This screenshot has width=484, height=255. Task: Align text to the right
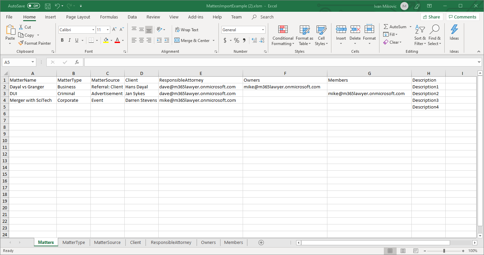tap(149, 40)
